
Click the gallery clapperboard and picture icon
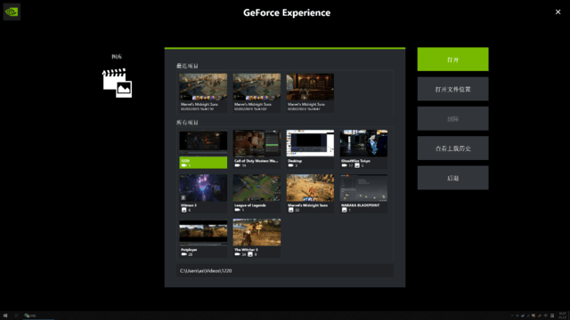pyautogui.click(x=117, y=83)
